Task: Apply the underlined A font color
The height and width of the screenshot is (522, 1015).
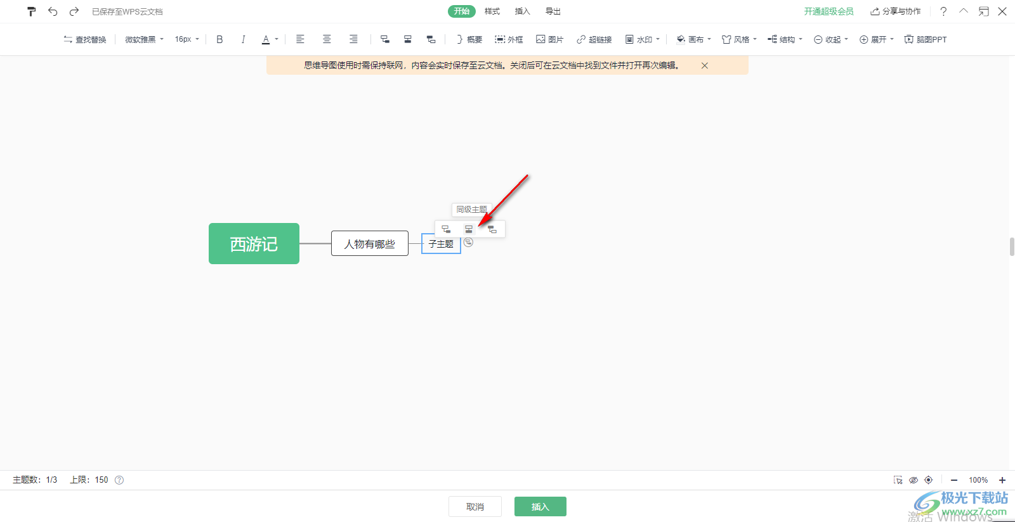Action: coord(266,39)
